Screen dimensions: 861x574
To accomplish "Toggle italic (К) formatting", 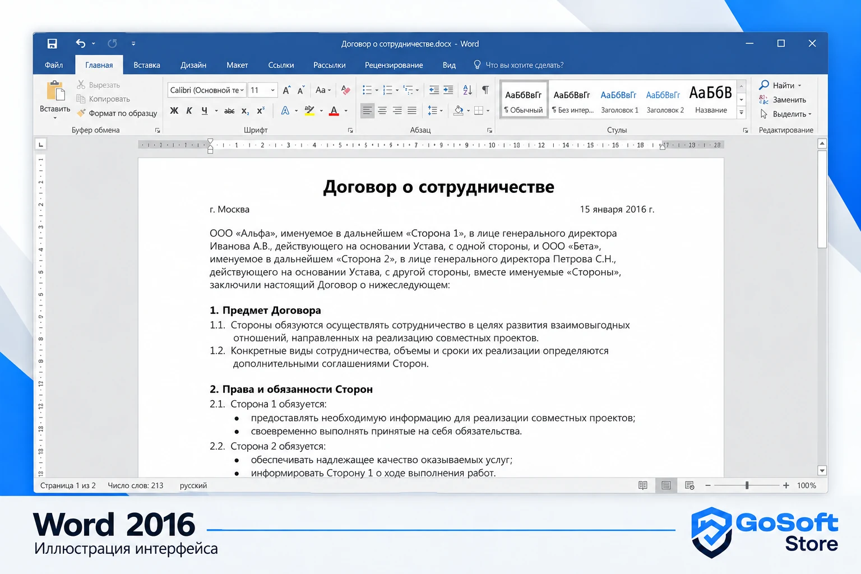I will (189, 111).
